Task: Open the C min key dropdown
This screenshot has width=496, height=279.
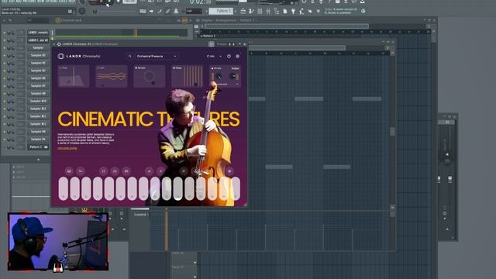Action: click(x=214, y=57)
